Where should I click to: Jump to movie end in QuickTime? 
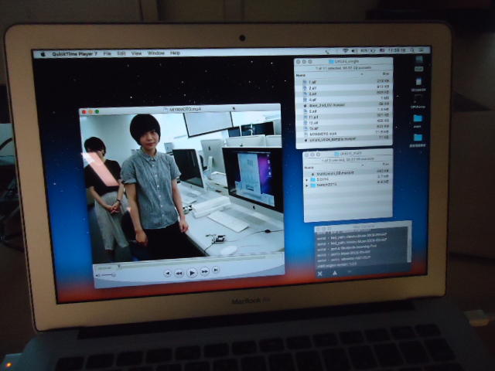pyautogui.click(x=216, y=270)
